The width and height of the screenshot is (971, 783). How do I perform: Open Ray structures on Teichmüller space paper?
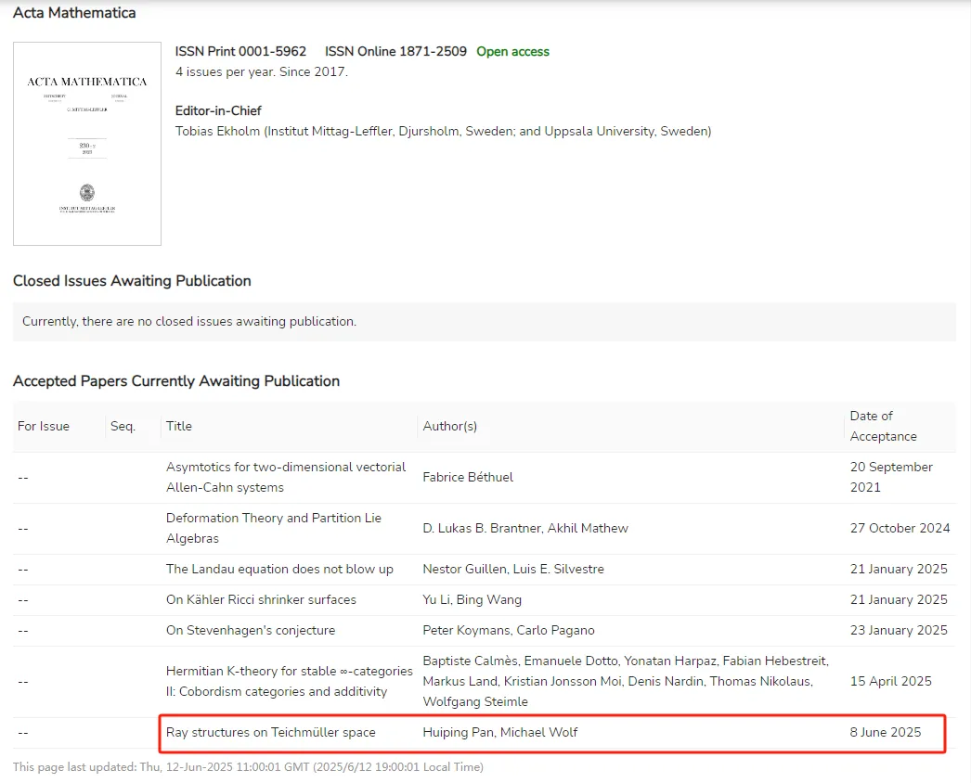(x=271, y=732)
